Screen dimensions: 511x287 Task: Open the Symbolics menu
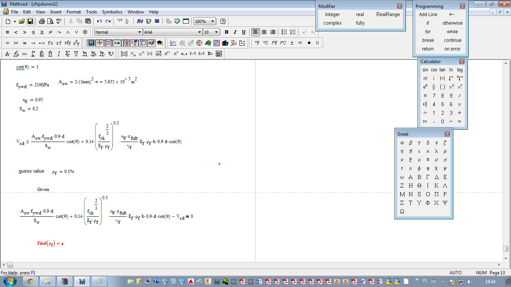112,12
